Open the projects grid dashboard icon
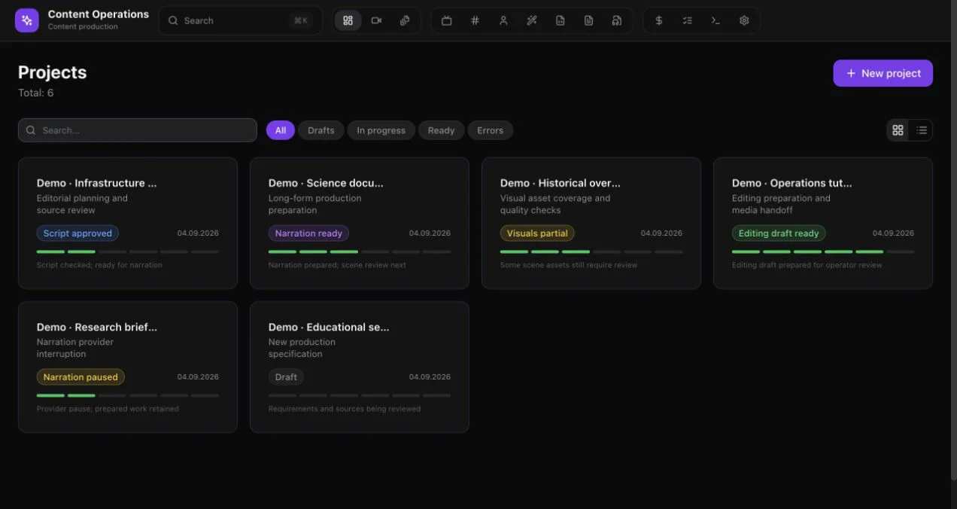This screenshot has width=957, height=509. pyautogui.click(x=348, y=20)
